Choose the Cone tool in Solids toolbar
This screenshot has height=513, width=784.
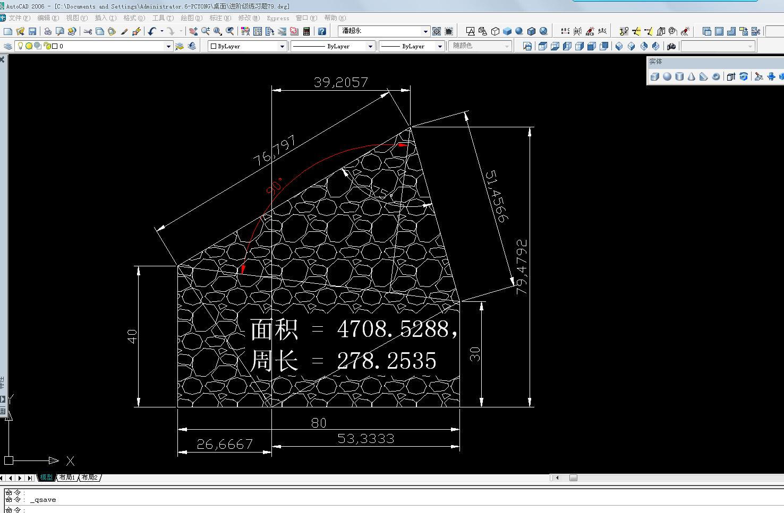(x=692, y=76)
